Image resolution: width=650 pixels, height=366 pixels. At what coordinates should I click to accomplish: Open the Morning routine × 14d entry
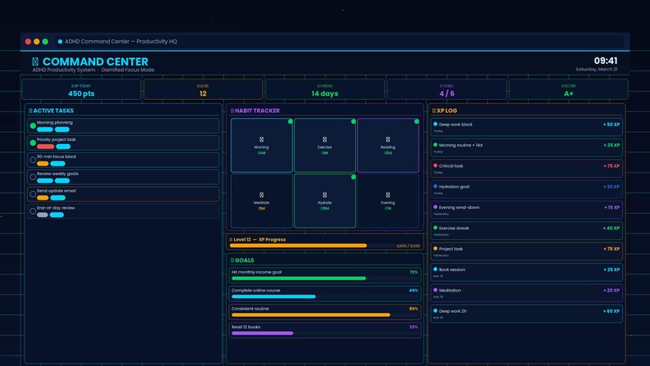pos(526,147)
